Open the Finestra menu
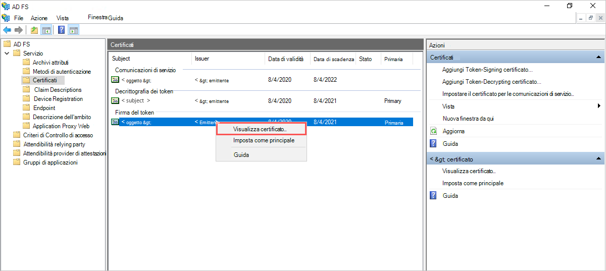Viewport: 606px width, 271px height. (97, 17)
